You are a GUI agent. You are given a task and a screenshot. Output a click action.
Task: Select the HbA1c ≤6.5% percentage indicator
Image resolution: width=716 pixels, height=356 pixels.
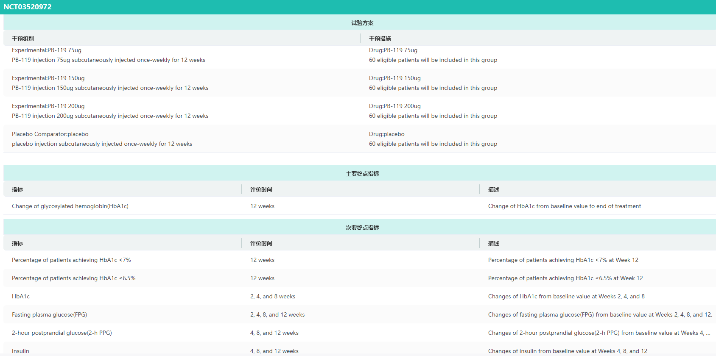tap(74, 278)
